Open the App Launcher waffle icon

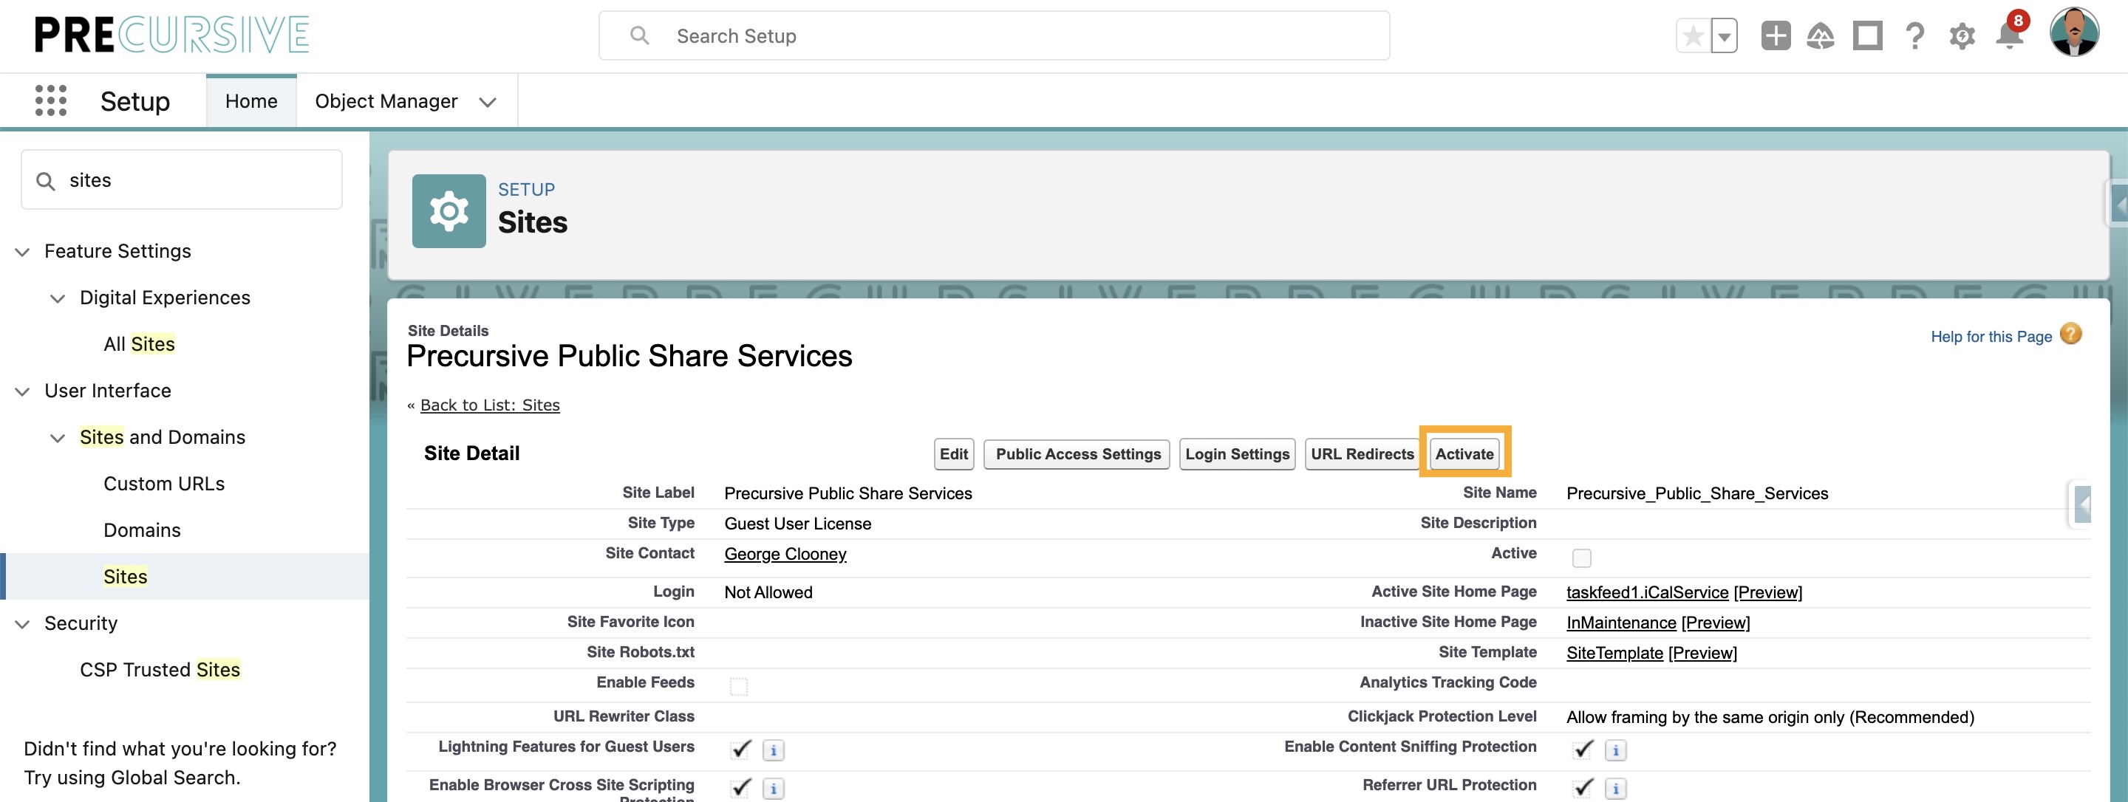(51, 100)
